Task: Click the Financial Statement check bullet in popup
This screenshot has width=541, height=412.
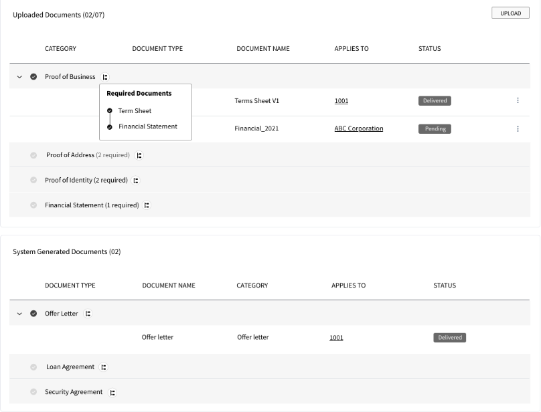Action: coord(110,127)
